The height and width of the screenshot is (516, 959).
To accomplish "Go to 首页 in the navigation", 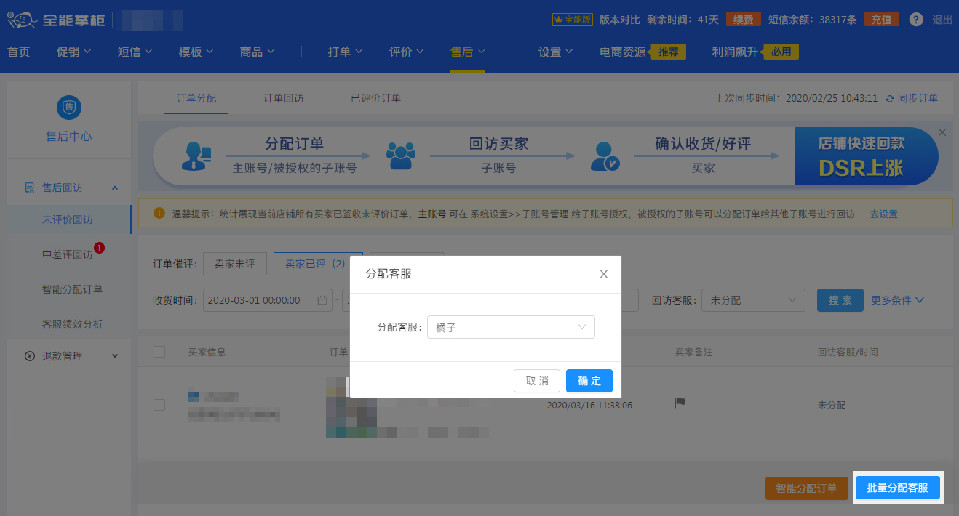I will click(19, 52).
